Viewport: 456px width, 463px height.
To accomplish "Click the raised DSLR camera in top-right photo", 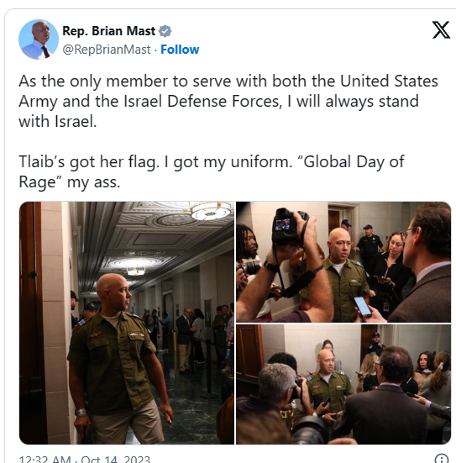I will [x=289, y=226].
